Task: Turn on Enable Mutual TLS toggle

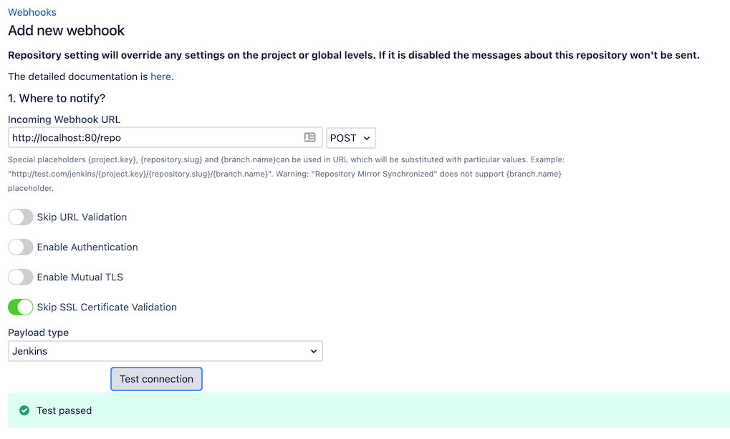Action: [x=21, y=277]
